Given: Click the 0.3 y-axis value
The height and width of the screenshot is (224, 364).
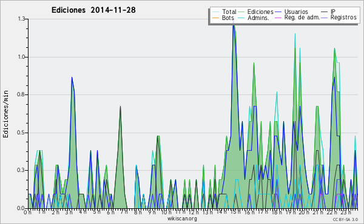Looking at the screenshot, I should pos(21,170).
